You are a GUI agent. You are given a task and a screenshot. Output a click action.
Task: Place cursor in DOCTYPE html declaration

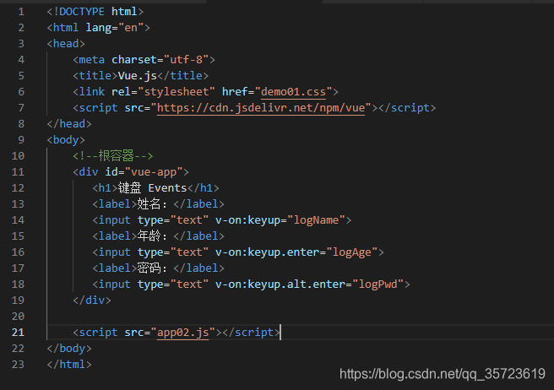(x=95, y=12)
